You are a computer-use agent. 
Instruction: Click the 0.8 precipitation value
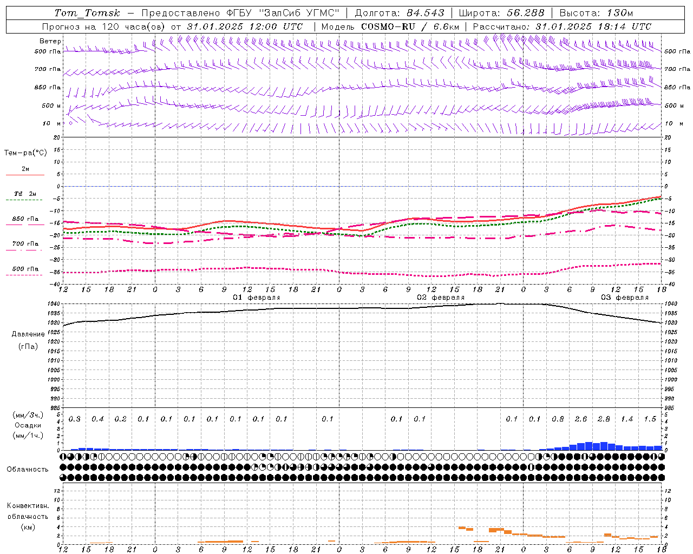click(x=558, y=419)
